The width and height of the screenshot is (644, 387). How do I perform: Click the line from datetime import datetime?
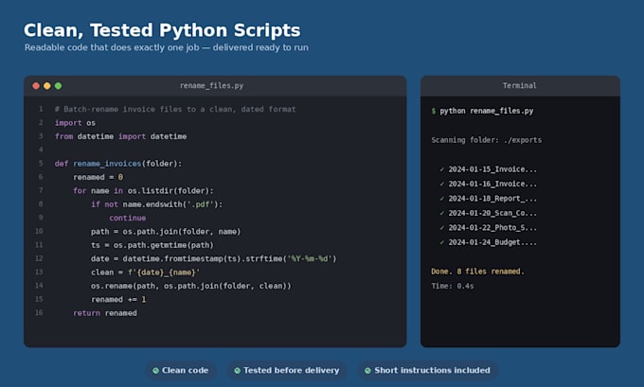pos(121,136)
